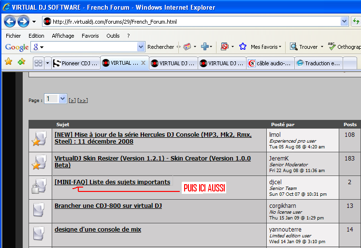This screenshot has width=361, height=248.
Task: Click the Google toolbar news icon
Action: pos(187,47)
